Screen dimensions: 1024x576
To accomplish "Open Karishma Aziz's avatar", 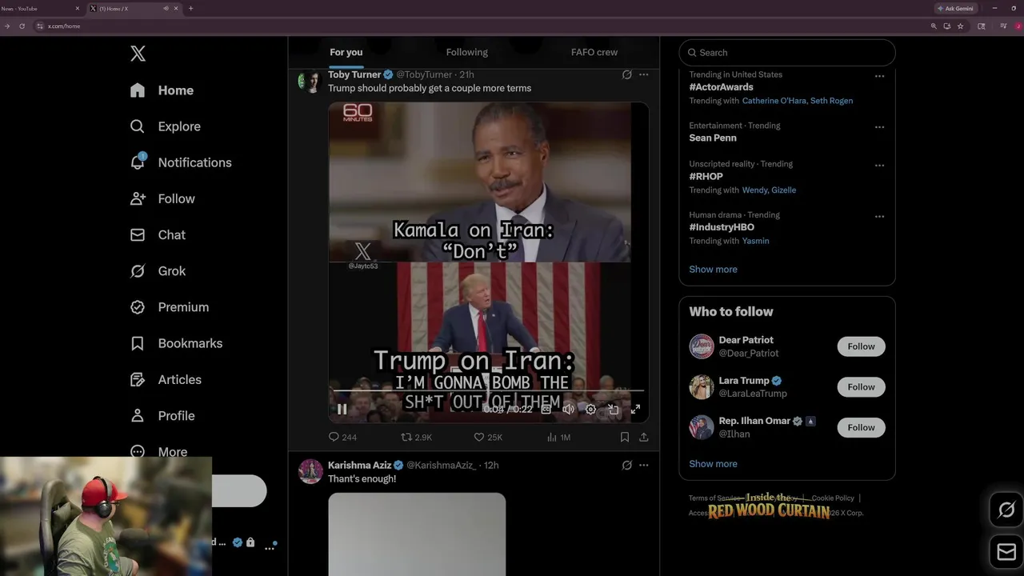I will click(310, 471).
